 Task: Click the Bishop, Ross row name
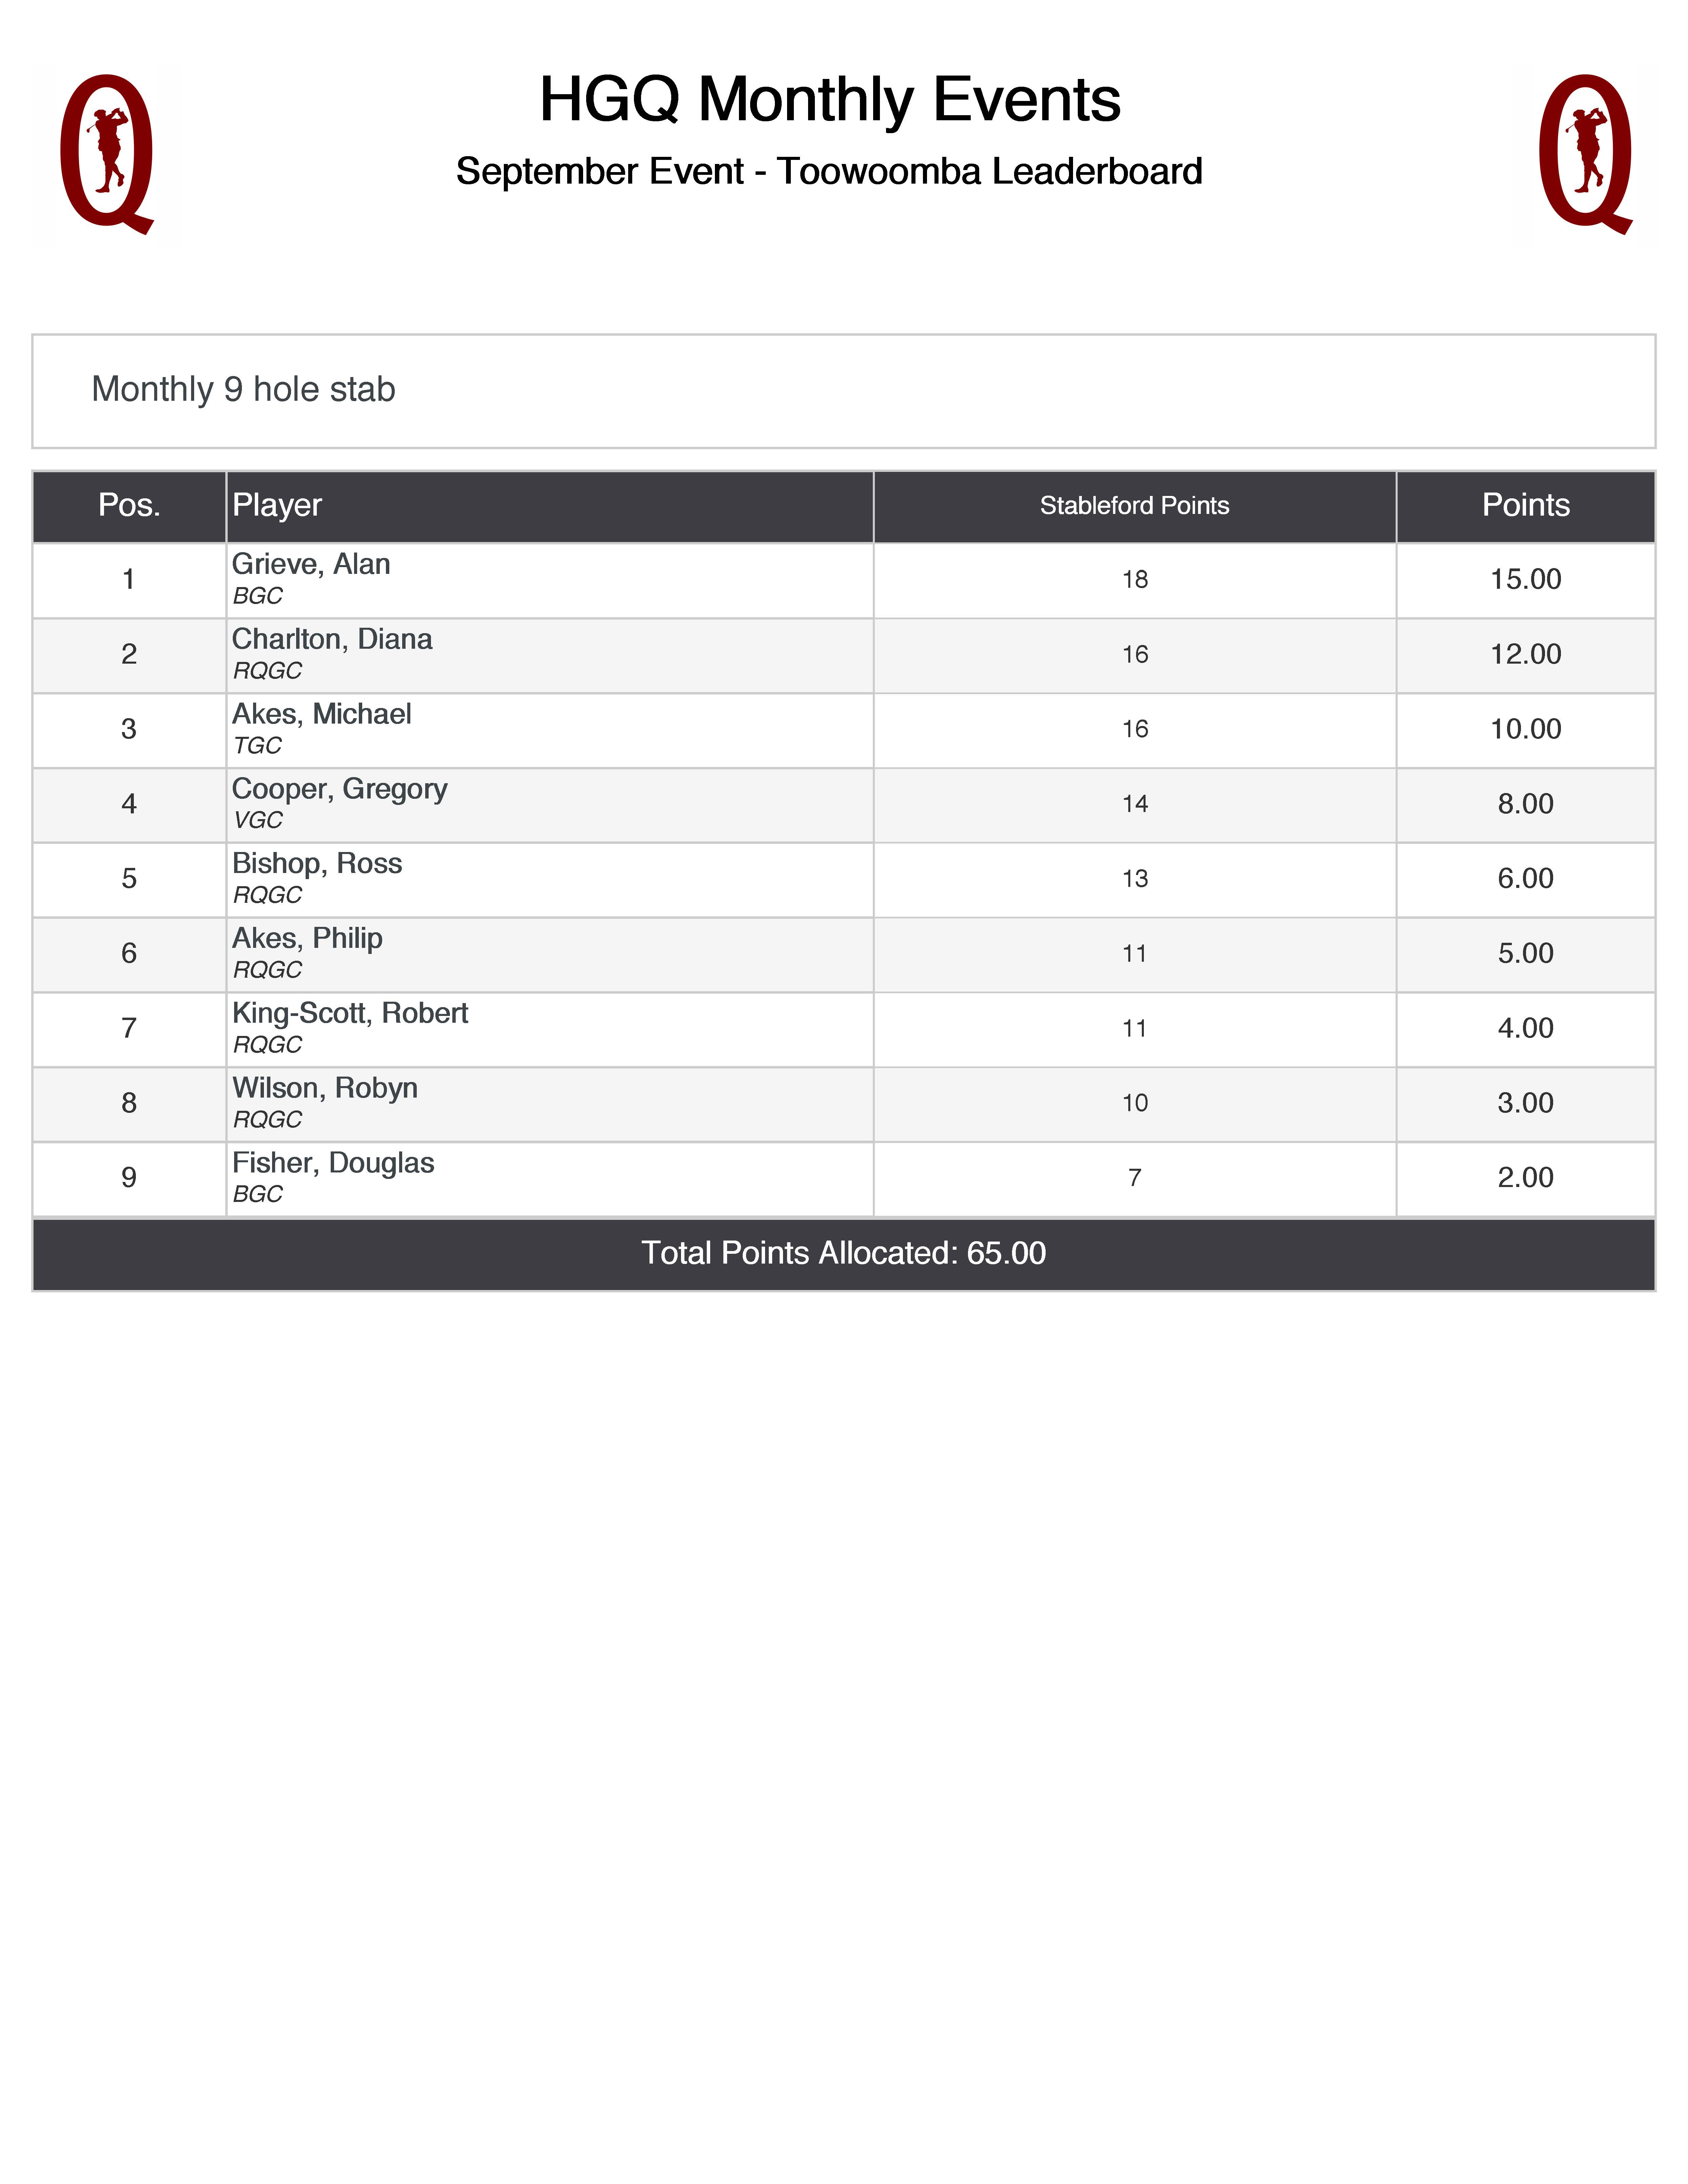(317, 864)
